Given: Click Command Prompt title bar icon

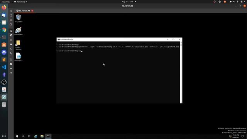Looking at the screenshot, I should pyautogui.click(x=59, y=39).
